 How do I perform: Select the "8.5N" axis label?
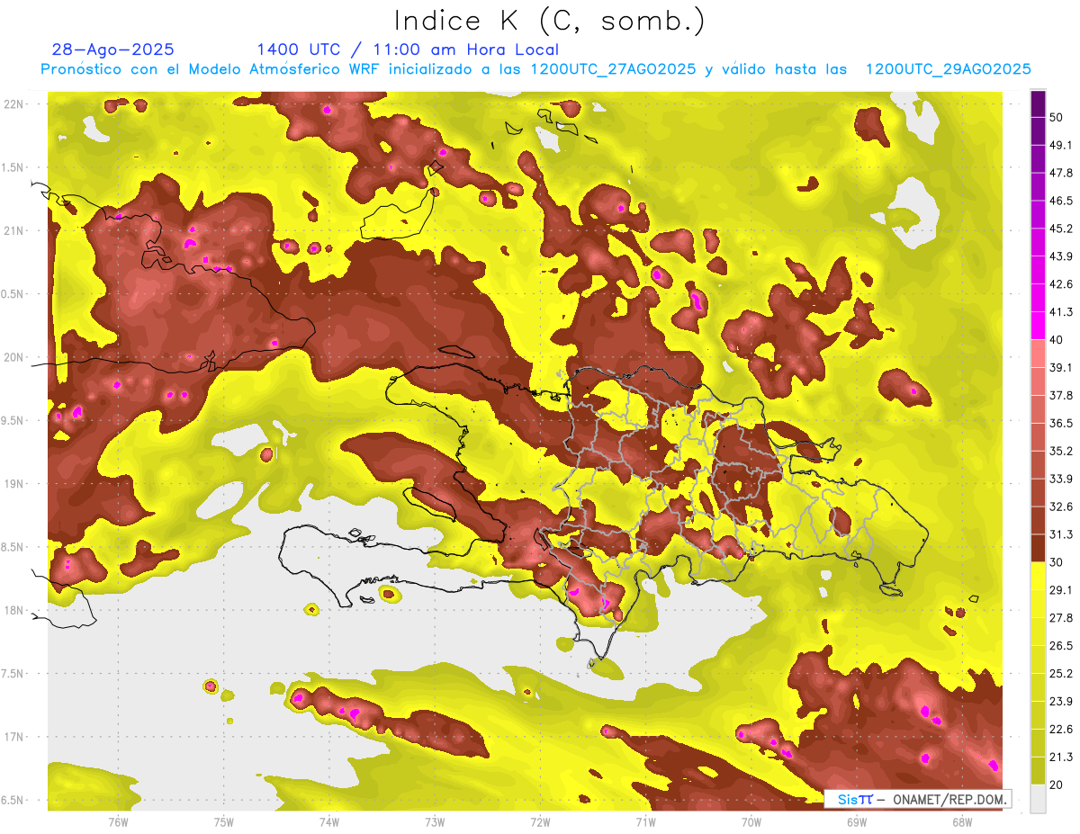(12, 547)
